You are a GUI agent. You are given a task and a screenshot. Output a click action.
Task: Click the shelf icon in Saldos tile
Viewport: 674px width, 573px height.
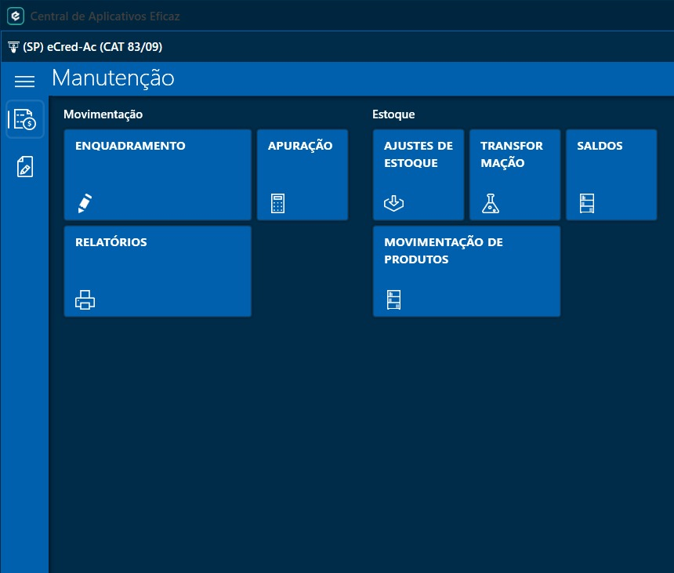pos(586,203)
